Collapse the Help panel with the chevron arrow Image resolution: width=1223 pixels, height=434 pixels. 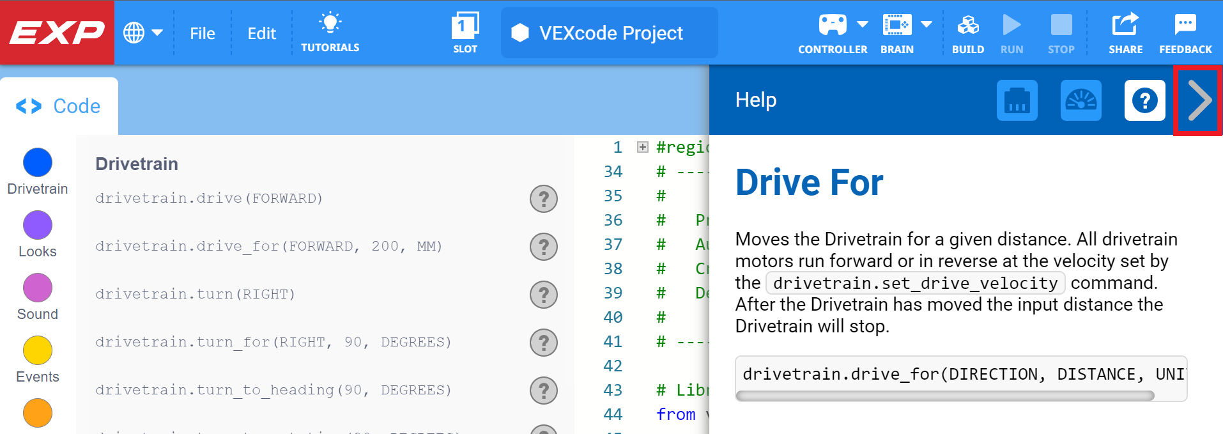(1199, 100)
